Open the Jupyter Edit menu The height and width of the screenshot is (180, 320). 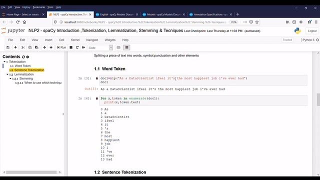point(22,40)
